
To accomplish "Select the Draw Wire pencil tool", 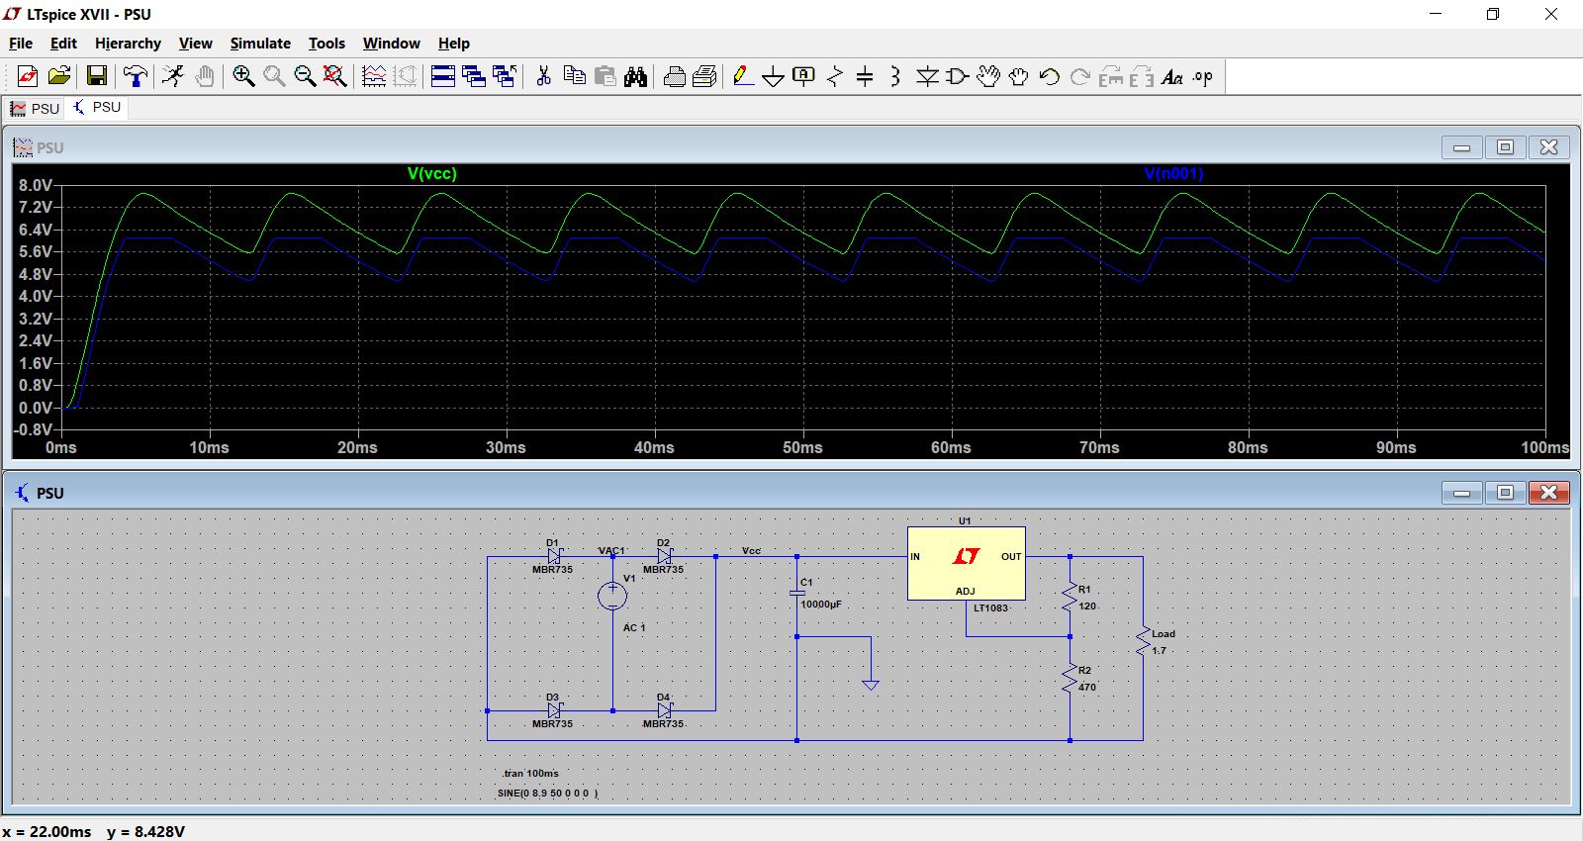I will point(743,76).
